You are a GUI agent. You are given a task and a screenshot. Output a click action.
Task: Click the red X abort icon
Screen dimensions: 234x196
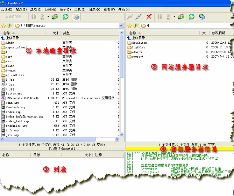(149, 17)
